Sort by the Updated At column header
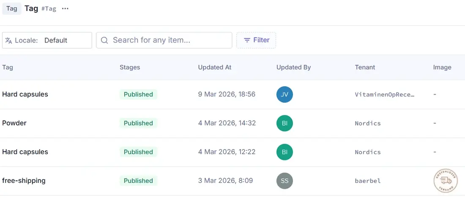465x198 pixels. (215, 67)
